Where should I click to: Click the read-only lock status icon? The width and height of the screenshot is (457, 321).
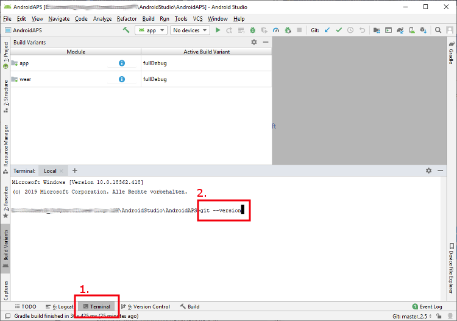point(439,316)
